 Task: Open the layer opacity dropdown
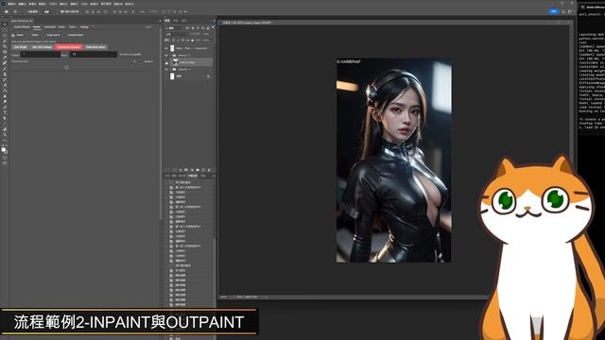coord(206,34)
